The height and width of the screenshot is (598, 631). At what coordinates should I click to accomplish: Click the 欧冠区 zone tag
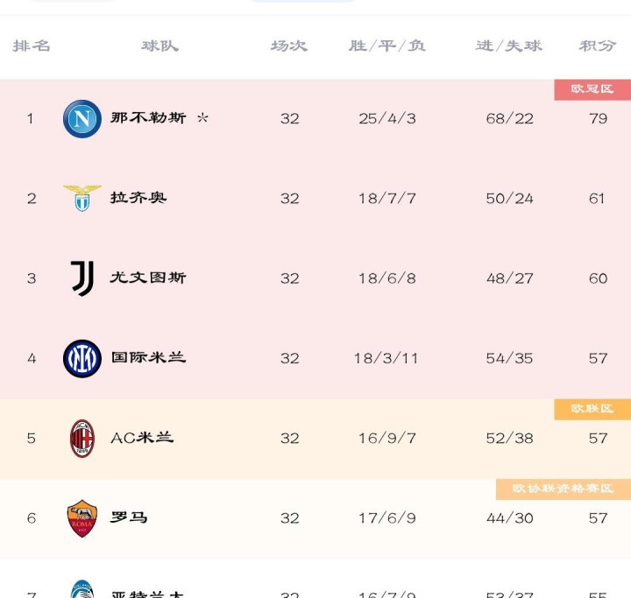pos(592,89)
